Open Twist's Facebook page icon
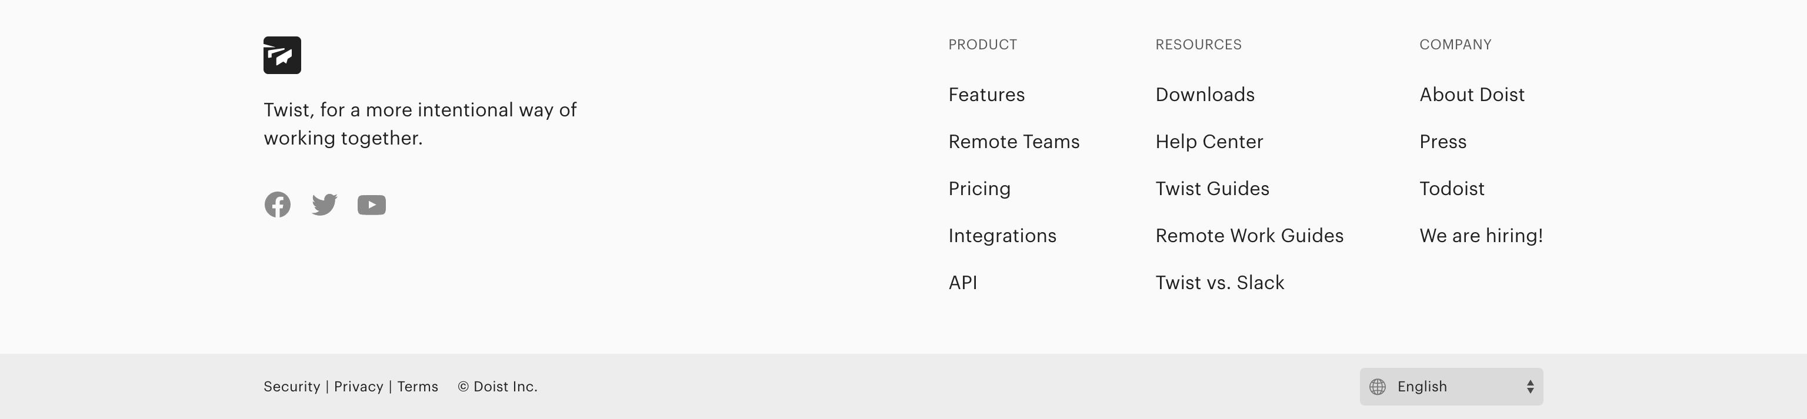 278,205
